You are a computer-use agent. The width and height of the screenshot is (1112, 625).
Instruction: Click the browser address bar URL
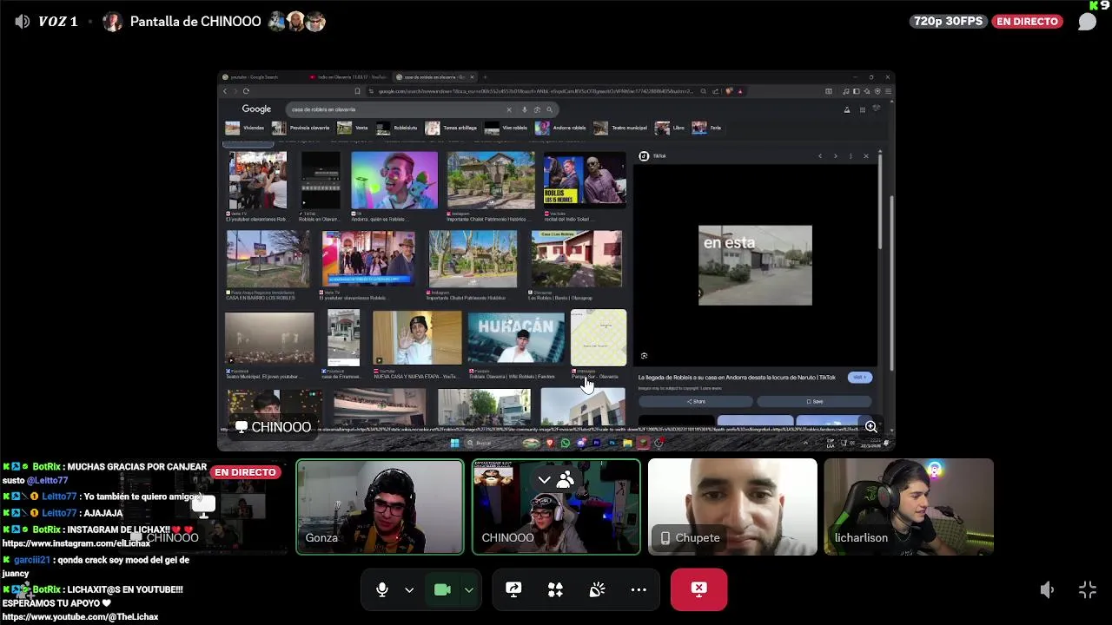pos(534,91)
